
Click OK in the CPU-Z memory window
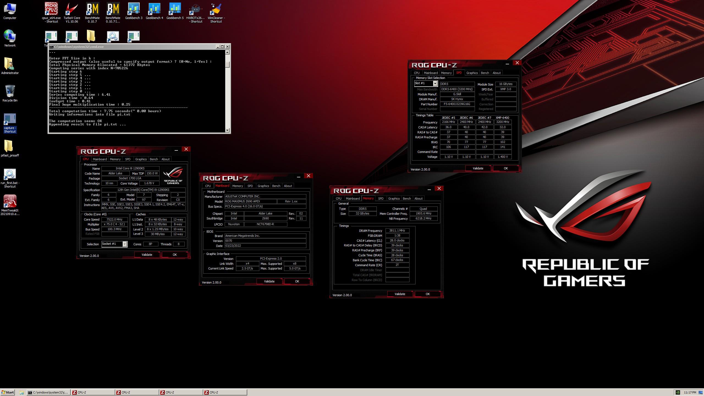[x=428, y=294]
